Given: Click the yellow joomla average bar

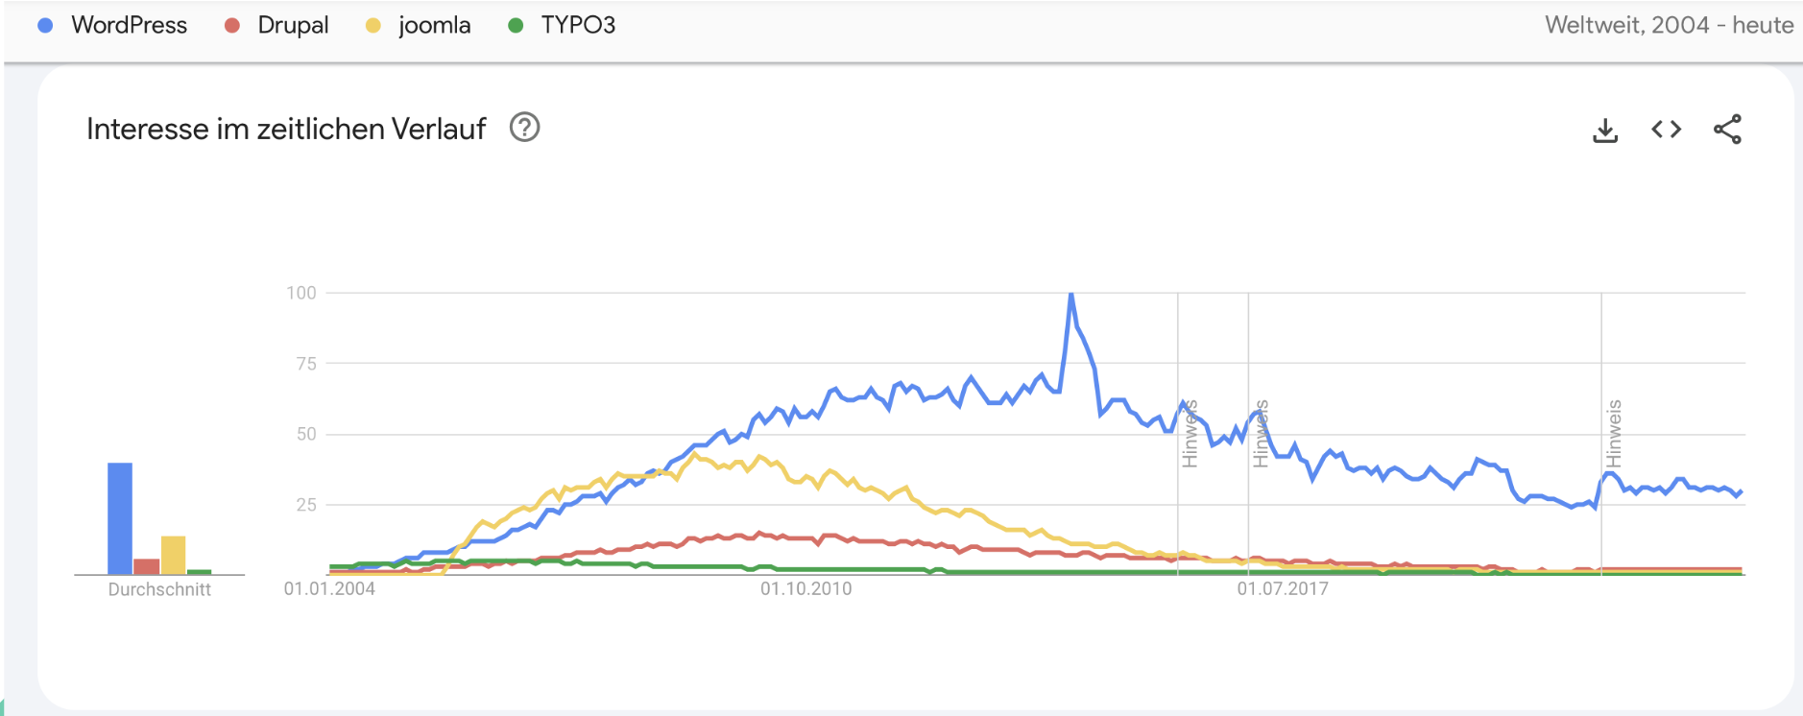Looking at the screenshot, I should [x=173, y=555].
